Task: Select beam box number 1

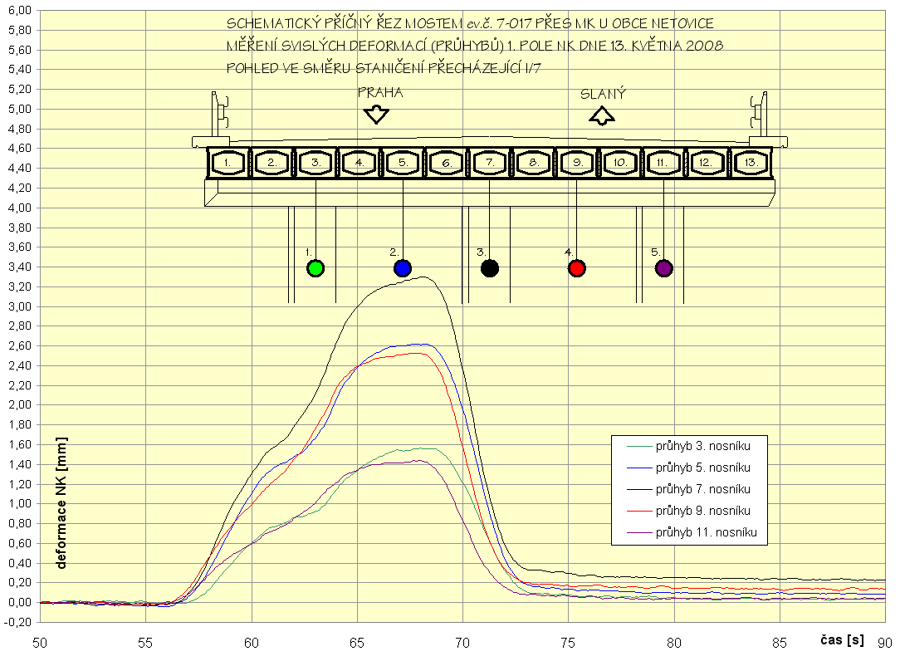Action: (x=228, y=164)
